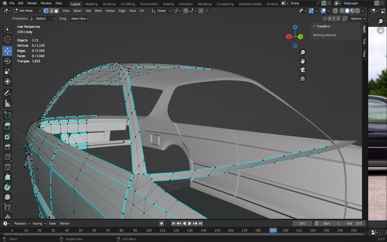Activate the 3D Cursor tool

8,40
